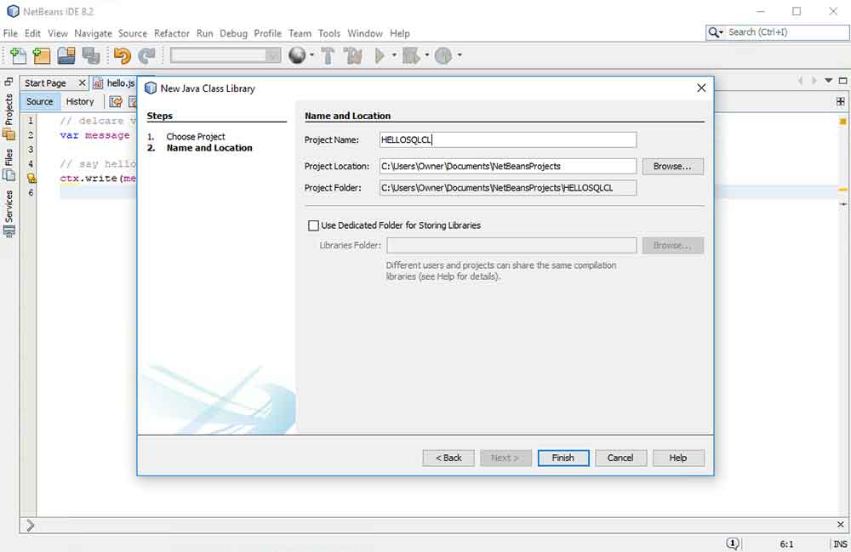Click the Build Project hammer icon
Image resolution: width=851 pixels, height=552 pixels.
pyautogui.click(x=328, y=55)
